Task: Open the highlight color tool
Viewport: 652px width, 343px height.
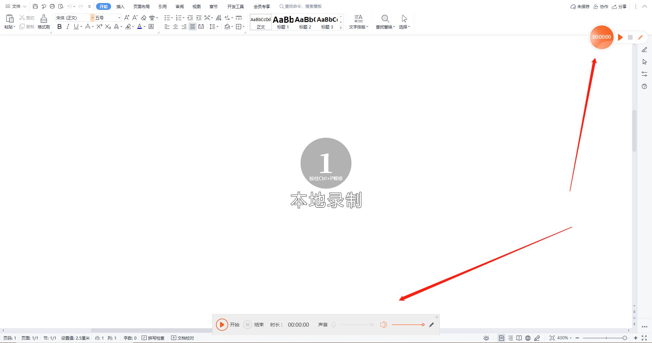Action: click(x=129, y=27)
